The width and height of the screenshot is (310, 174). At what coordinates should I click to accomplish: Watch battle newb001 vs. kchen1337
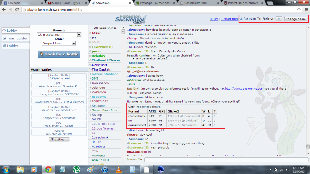59,108
